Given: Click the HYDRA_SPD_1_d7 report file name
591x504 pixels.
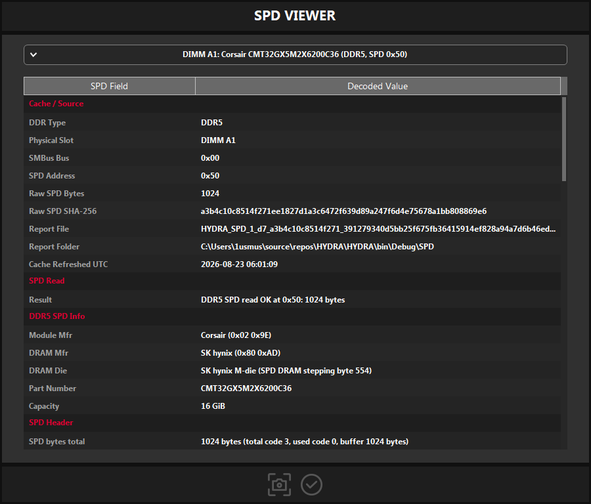Looking at the screenshot, I should pyautogui.click(x=378, y=228).
